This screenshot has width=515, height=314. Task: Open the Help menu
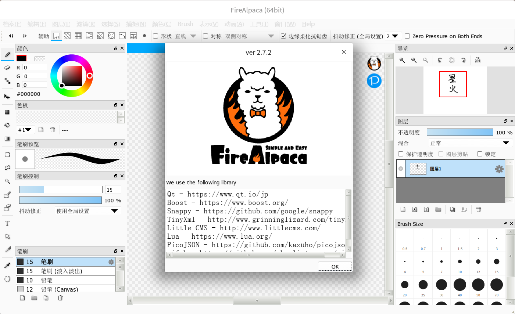click(308, 24)
